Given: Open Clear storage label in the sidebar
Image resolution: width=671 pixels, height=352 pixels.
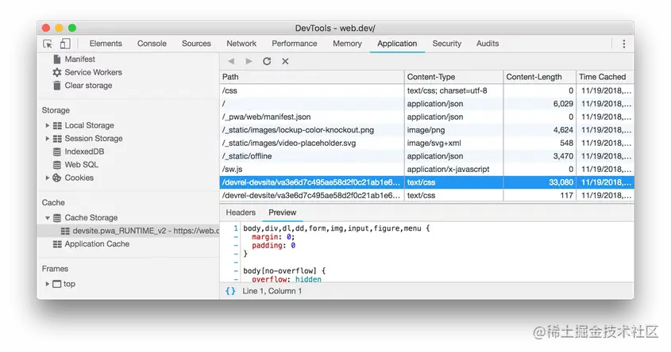Looking at the screenshot, I should pos(89,86).
